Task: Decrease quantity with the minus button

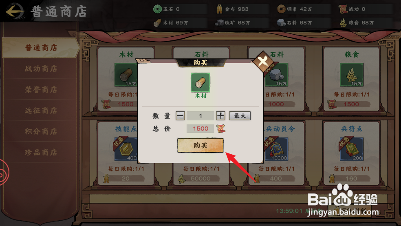Action: 180,116
